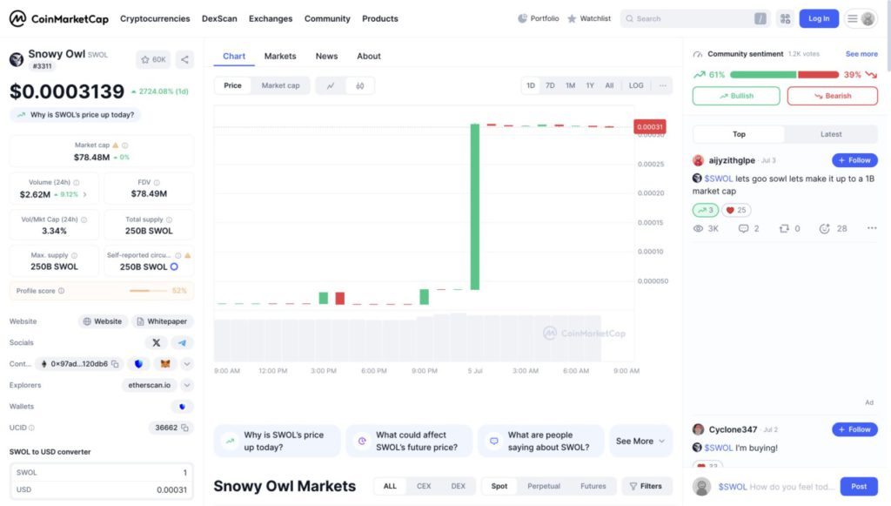Viewport: 891px width, 506px height.
Task: Copy the UCID 36662
Action: [x=184, y=428]
